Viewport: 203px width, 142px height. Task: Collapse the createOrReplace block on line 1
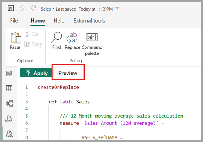click(x=34, y=88)
